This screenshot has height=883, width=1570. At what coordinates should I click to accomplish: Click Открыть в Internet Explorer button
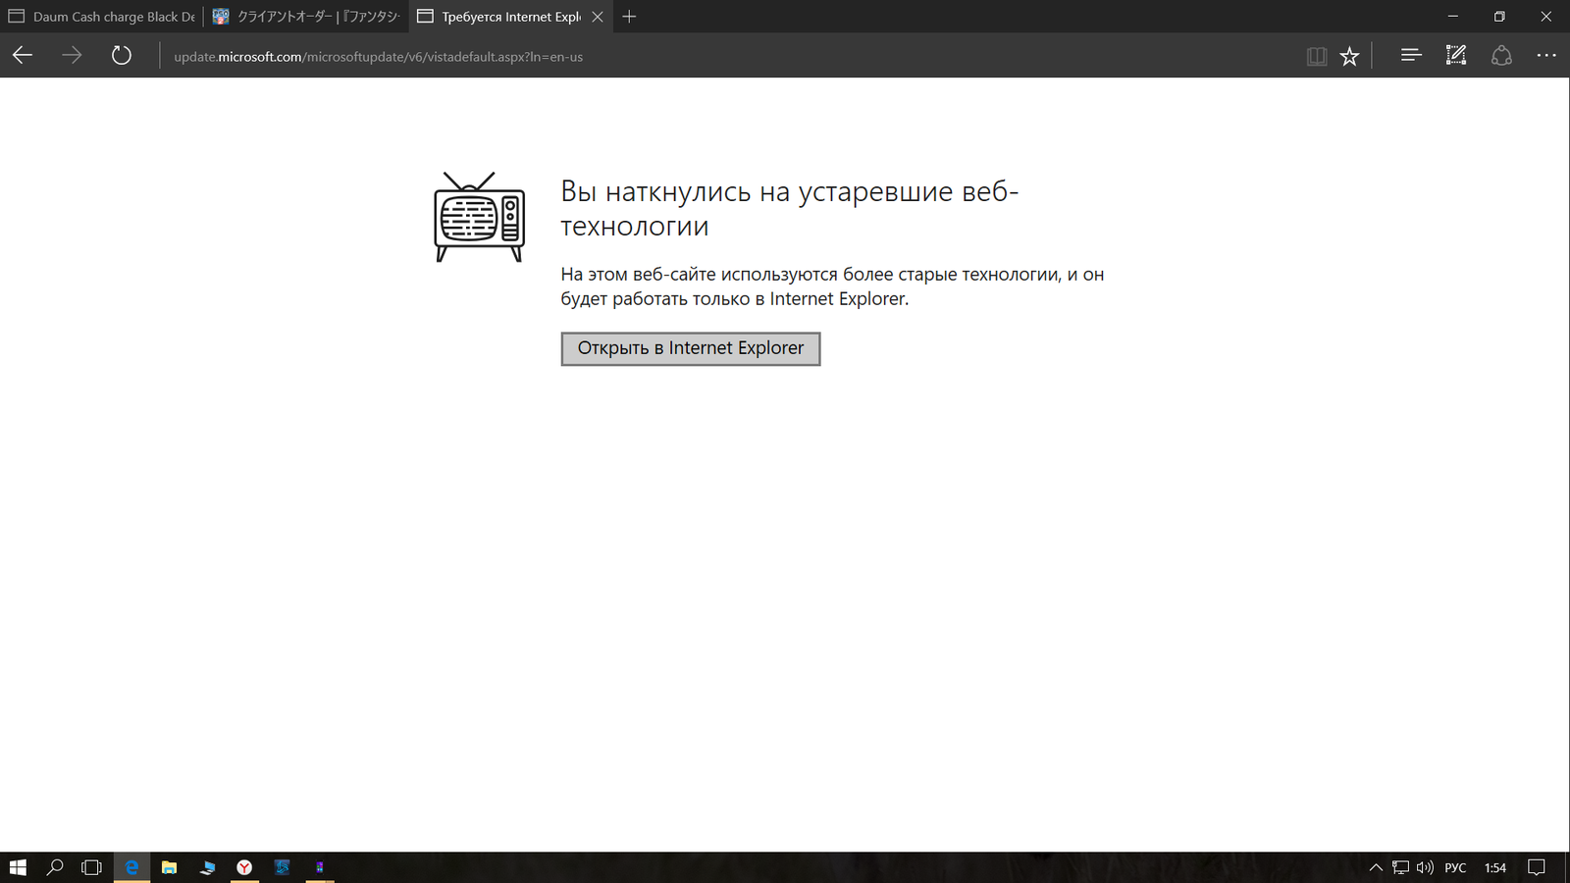pyautogui.click(x=691, y=348)
